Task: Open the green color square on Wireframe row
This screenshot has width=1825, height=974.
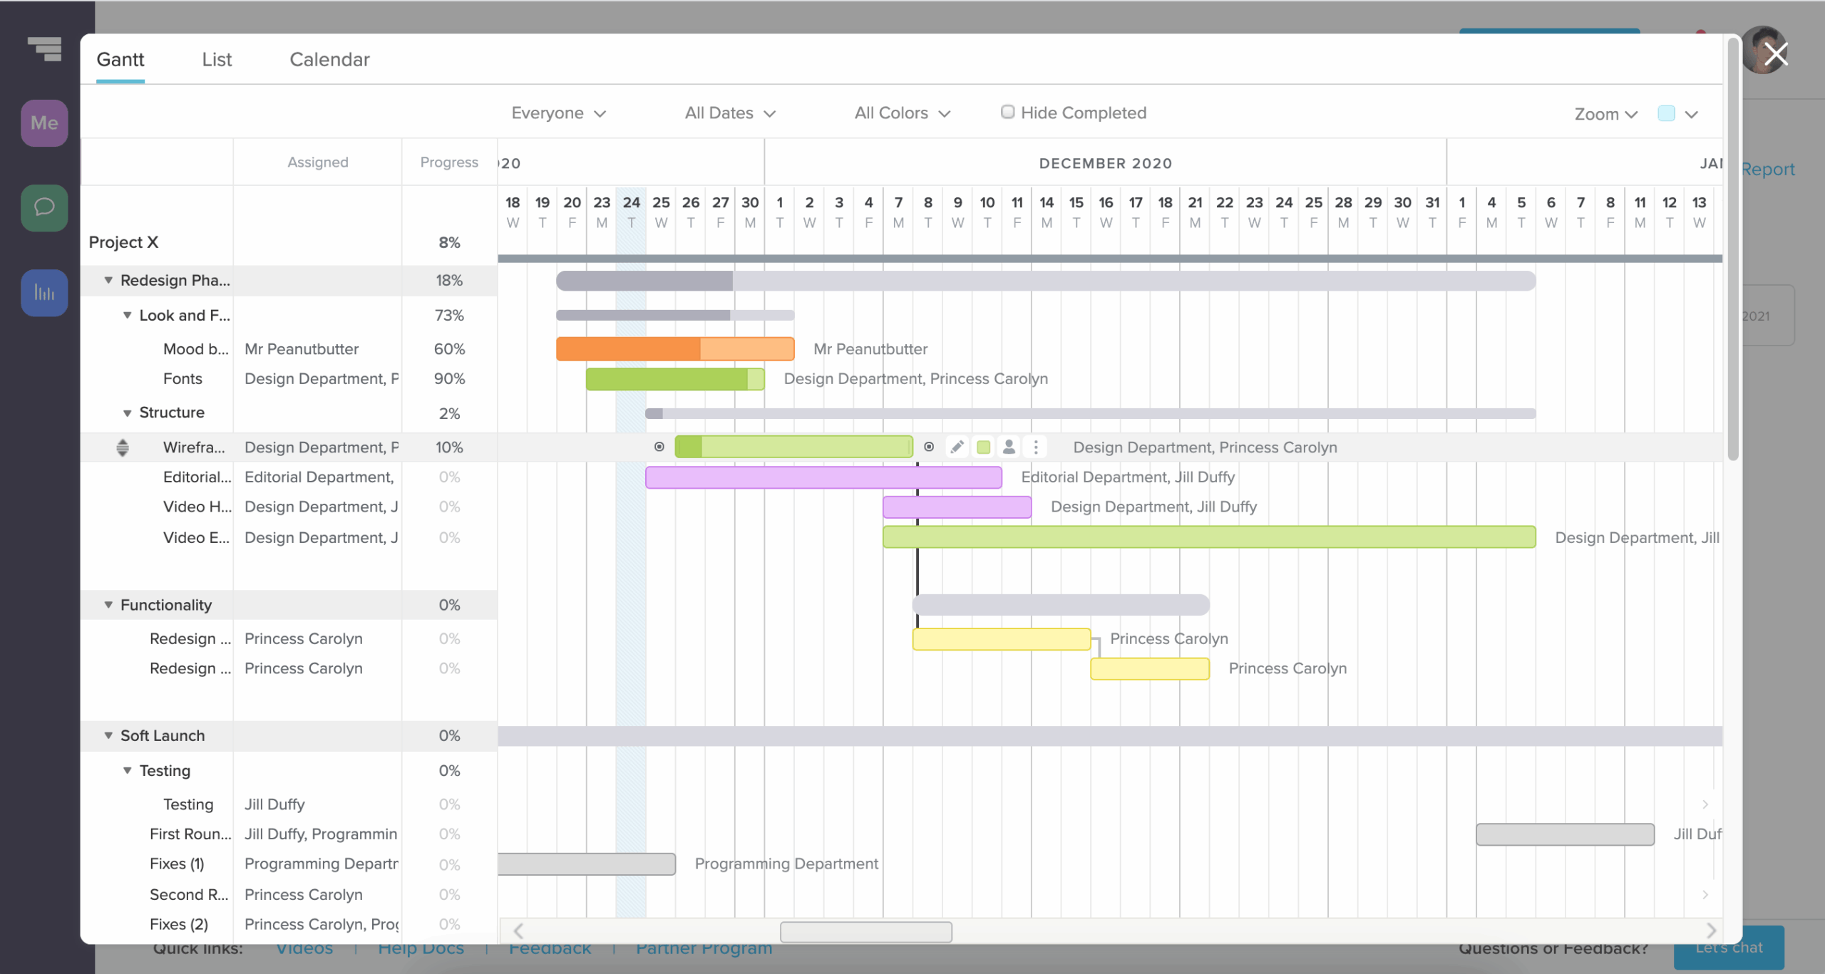Action: coord(983,447)
